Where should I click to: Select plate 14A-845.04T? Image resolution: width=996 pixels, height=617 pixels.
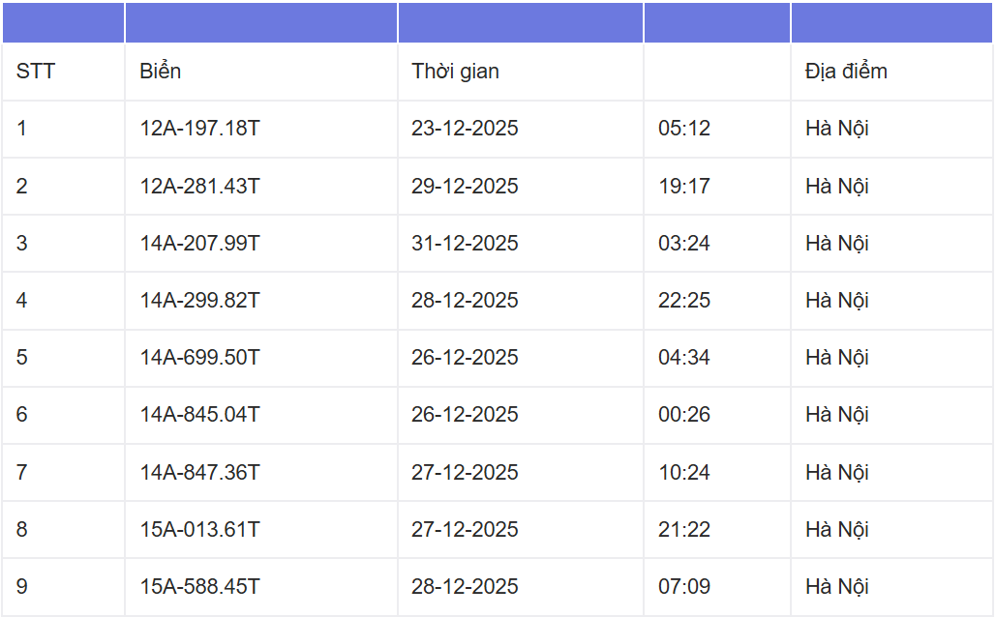coord(199,415)
